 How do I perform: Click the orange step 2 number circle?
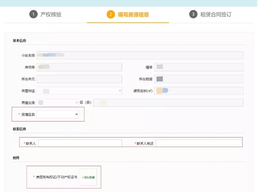coord(110,14)
